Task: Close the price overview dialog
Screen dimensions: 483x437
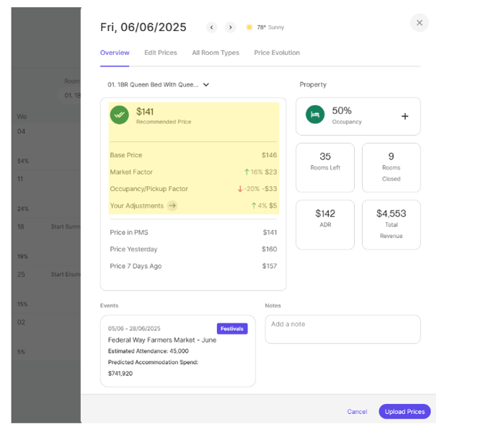Action: pos(419,23)
